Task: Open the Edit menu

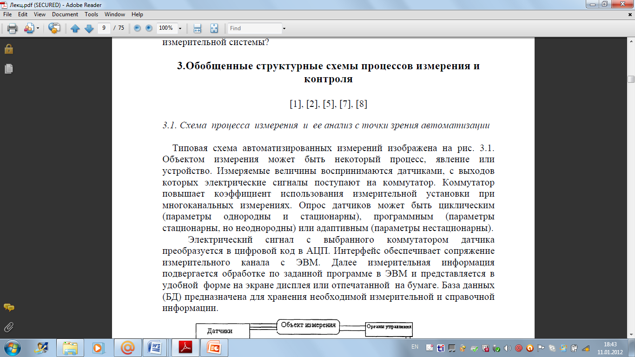Action: point(23,14)
